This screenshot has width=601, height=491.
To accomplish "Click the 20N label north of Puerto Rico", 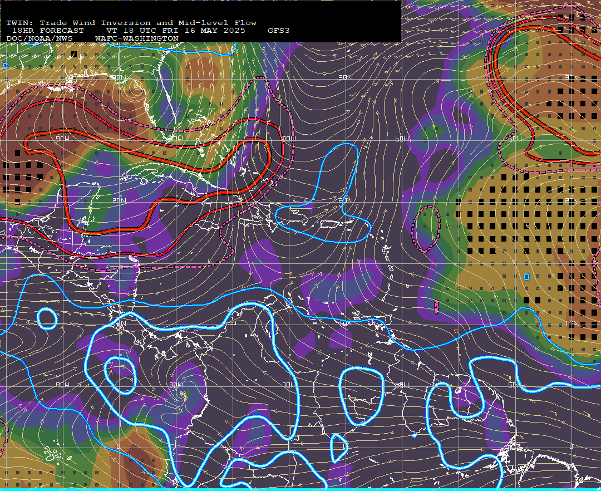I will tap(346, 200).
